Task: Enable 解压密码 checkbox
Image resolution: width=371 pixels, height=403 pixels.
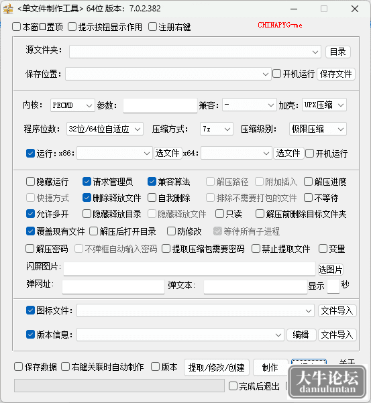Action: tap(30, 249)
